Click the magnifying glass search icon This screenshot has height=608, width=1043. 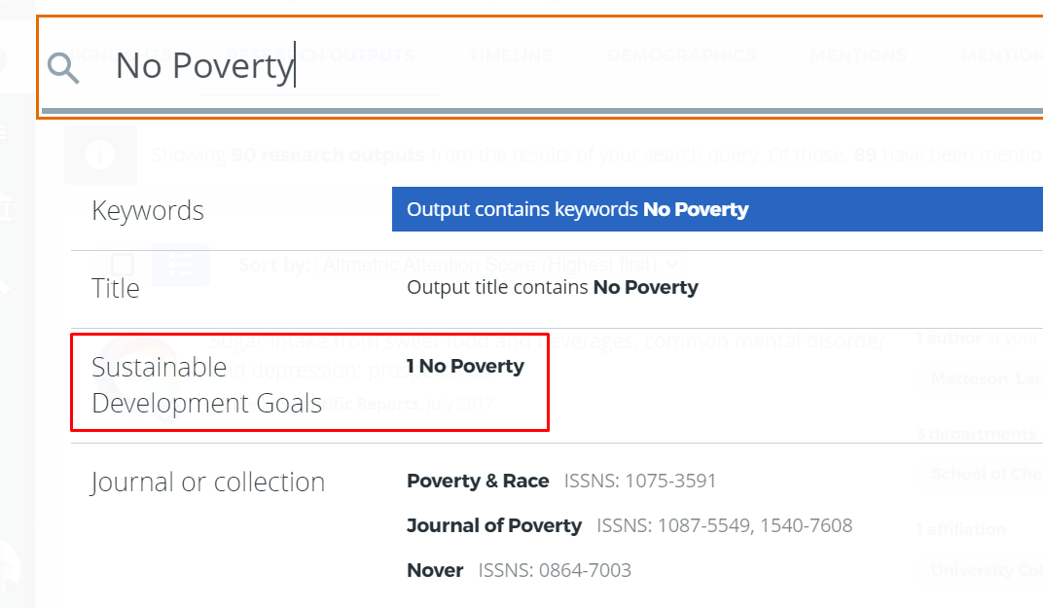[63, 68]
